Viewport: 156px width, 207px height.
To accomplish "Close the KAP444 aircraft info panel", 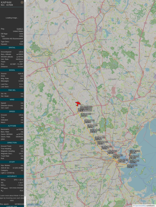I will [x=22, y=2].
